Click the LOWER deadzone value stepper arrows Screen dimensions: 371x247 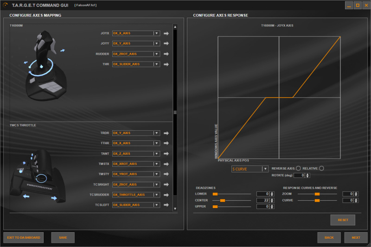[272, 194]
